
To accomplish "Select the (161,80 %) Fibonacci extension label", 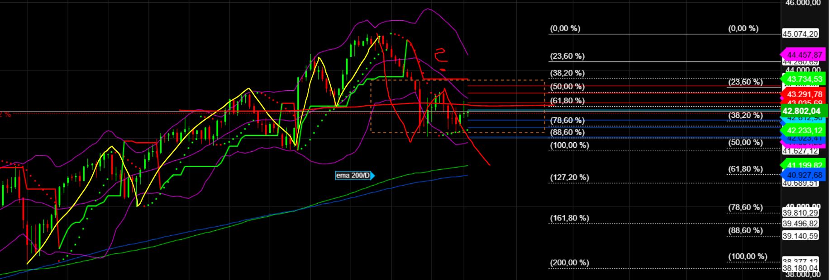I will [x=569, y=218].
